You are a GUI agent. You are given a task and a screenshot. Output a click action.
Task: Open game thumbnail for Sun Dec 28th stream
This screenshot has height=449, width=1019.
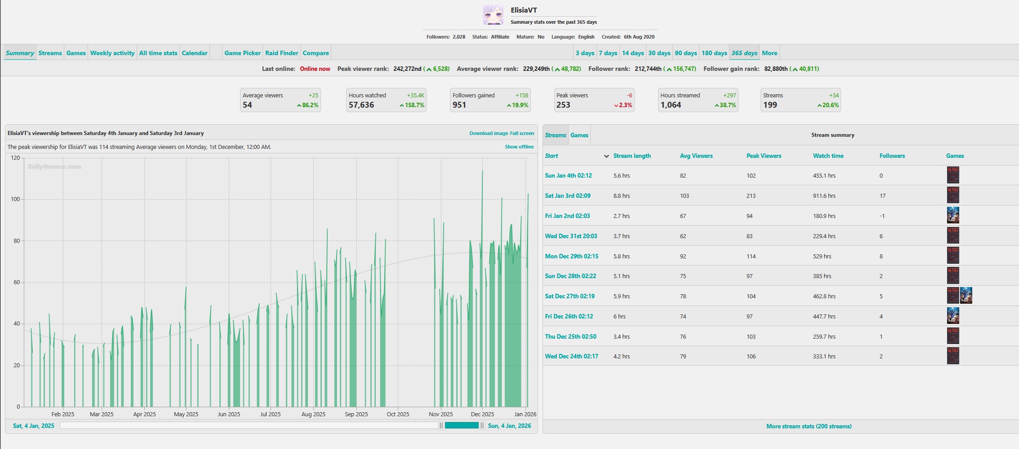coord(953,276)
